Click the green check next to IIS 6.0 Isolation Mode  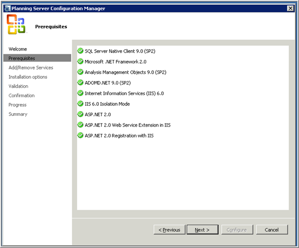pyautogui.click(x=80, y=104)
